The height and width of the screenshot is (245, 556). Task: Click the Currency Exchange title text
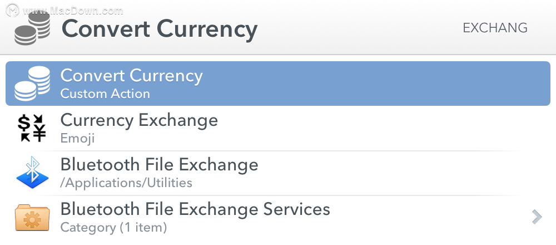[x=139, y=120]
